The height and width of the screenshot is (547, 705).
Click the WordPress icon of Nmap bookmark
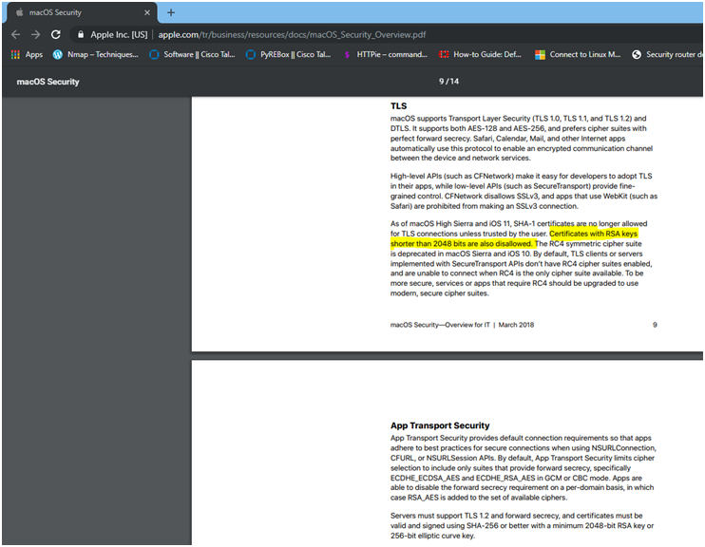58,54
